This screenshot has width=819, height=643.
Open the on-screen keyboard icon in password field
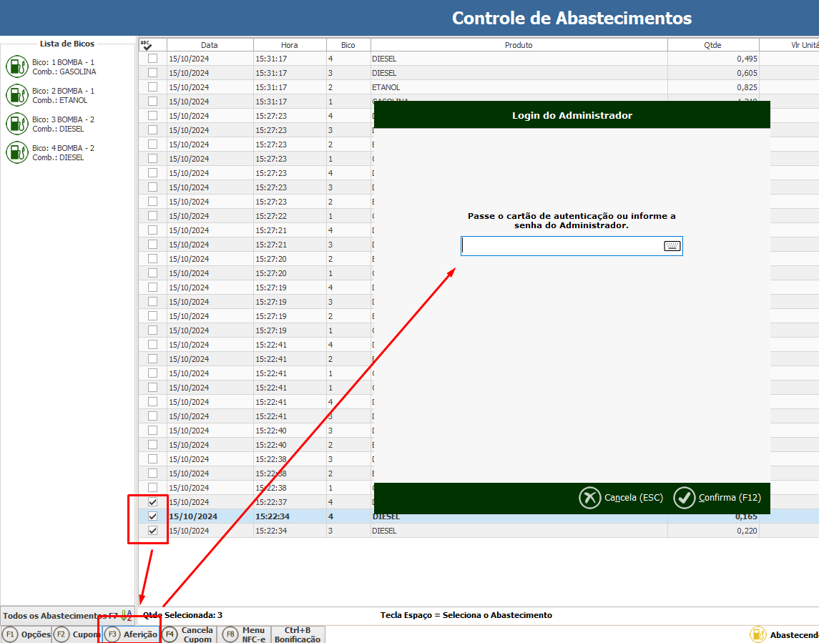click(672, 246)
